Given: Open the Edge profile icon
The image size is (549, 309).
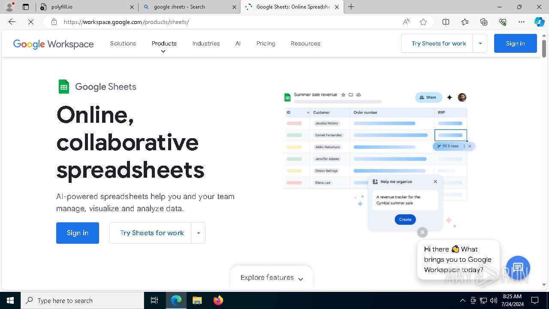Looking at the screenshot, I should coord(9,7).
